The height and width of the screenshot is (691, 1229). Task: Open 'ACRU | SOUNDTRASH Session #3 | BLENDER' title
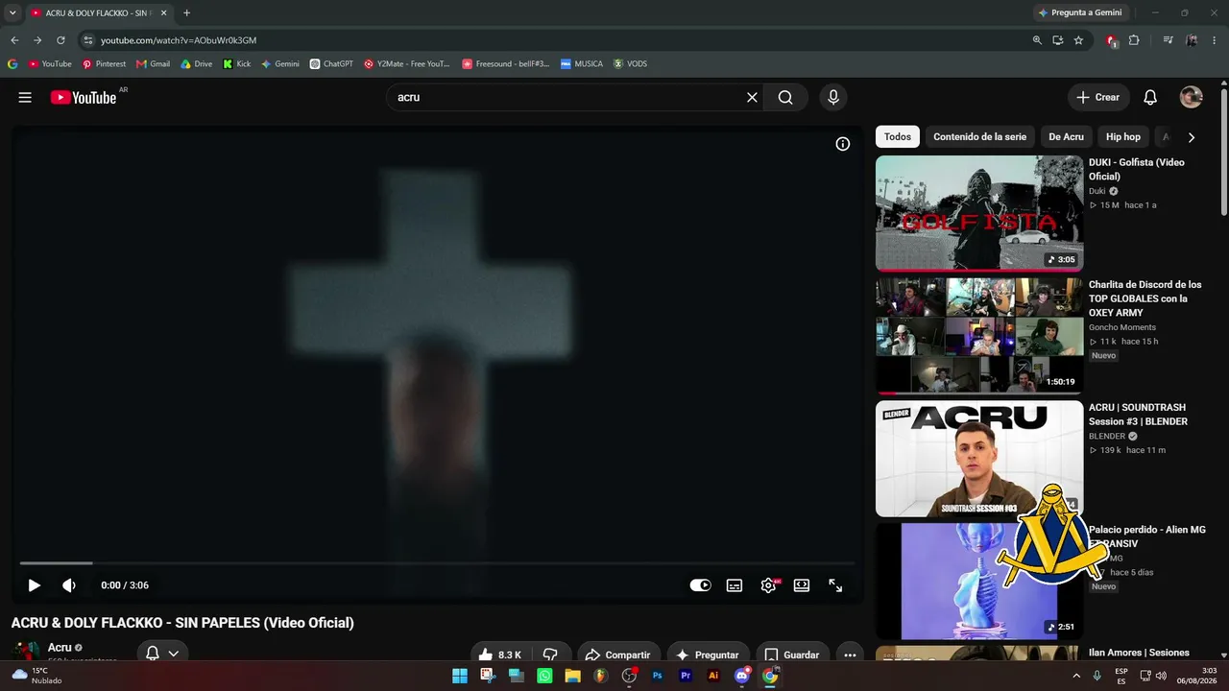coord(1138,415)
